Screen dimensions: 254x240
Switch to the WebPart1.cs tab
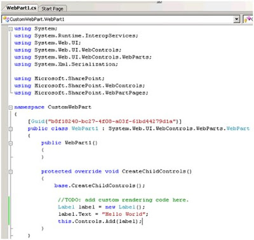pos(21,8)
